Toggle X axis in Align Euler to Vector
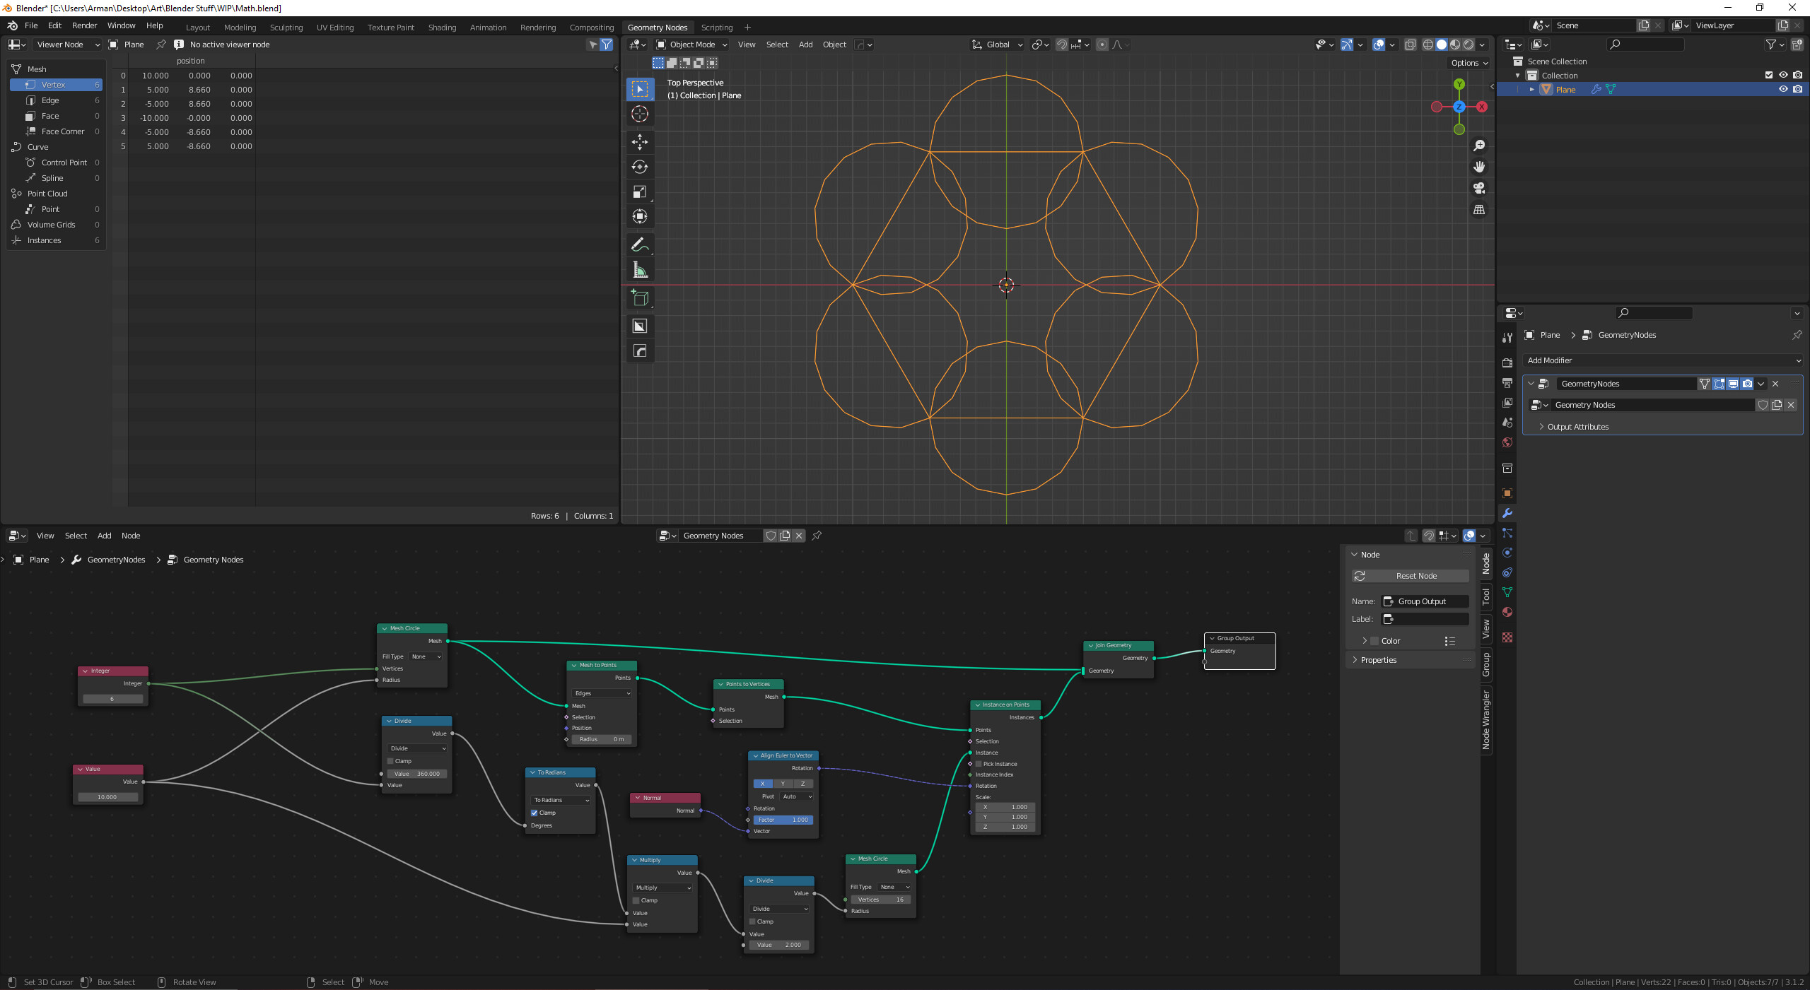Viewport: 1810px width, 990px height. (763, 784)
